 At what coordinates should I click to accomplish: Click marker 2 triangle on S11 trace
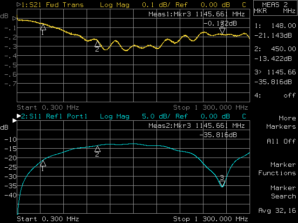(97, 149)
